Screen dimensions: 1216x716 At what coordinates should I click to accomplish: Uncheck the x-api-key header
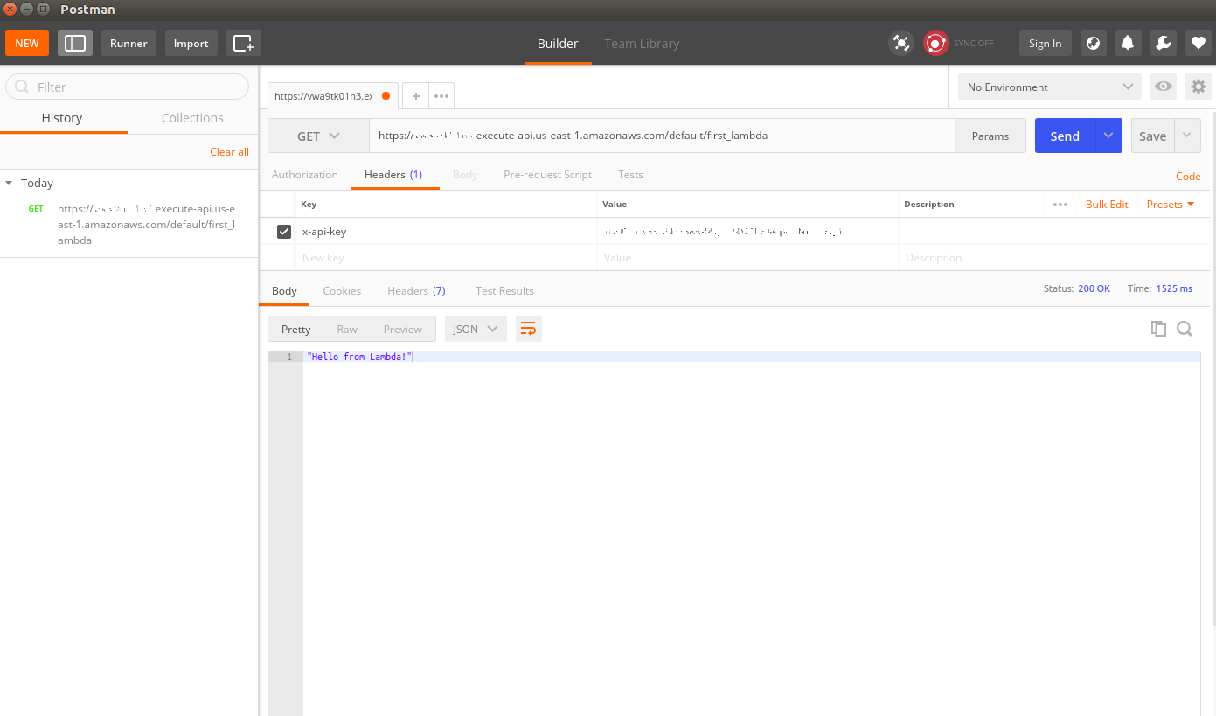284,231
